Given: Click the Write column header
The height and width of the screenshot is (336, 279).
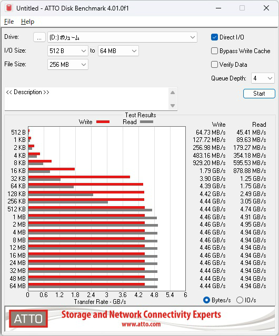Looking at the screenshot, I should 219,125.
